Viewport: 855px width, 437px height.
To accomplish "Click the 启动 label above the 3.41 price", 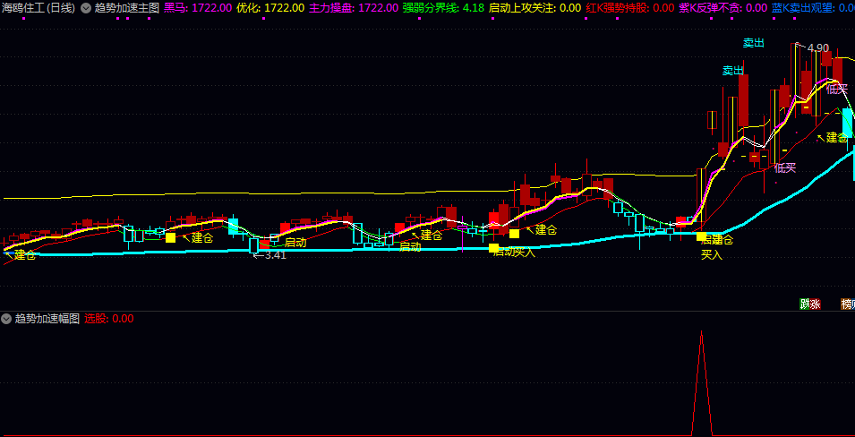I will pos(295,243).
